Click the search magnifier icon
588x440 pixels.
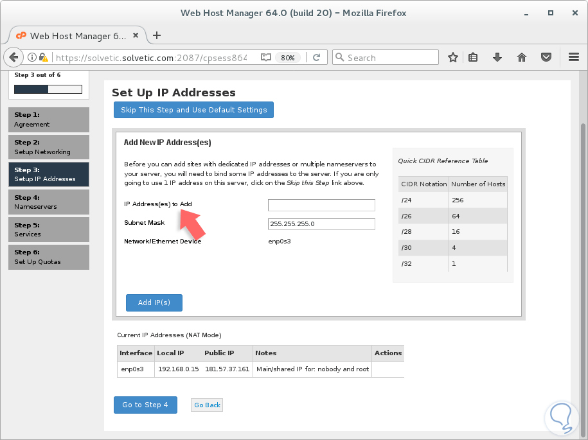click(339, 57)
